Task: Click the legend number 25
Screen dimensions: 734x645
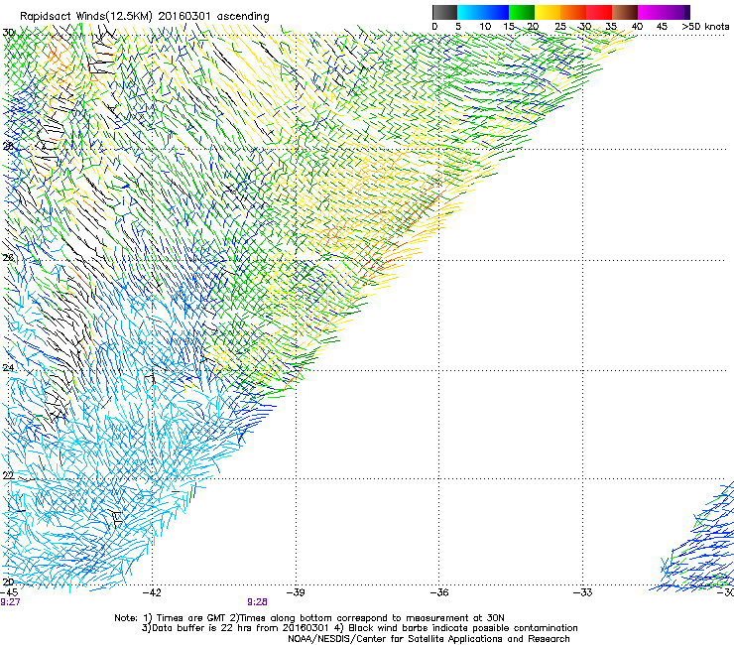Action: [560, 27]
